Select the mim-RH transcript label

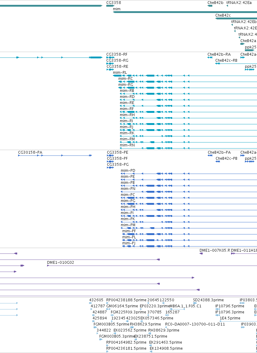point(127,115)
